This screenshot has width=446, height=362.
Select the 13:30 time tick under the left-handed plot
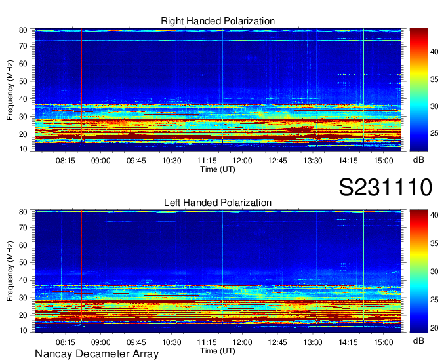pyautogui.click(x=313, y=342)
